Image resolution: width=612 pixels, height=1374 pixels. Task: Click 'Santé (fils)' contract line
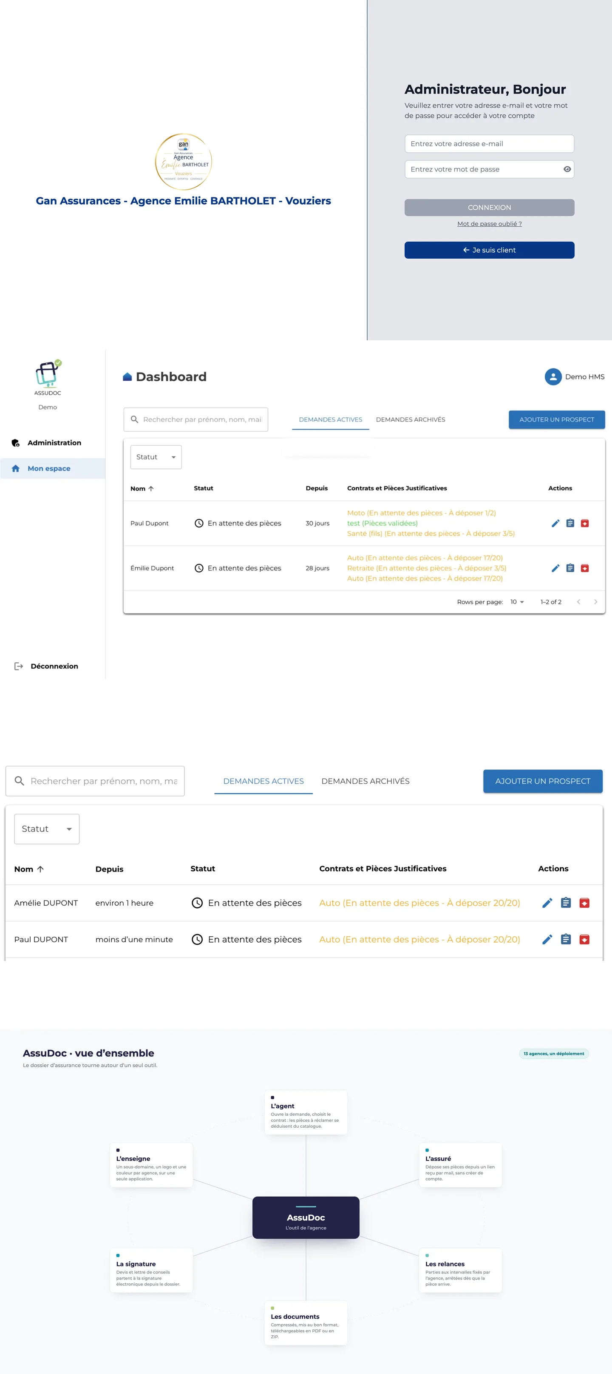(x=431, y=533)
